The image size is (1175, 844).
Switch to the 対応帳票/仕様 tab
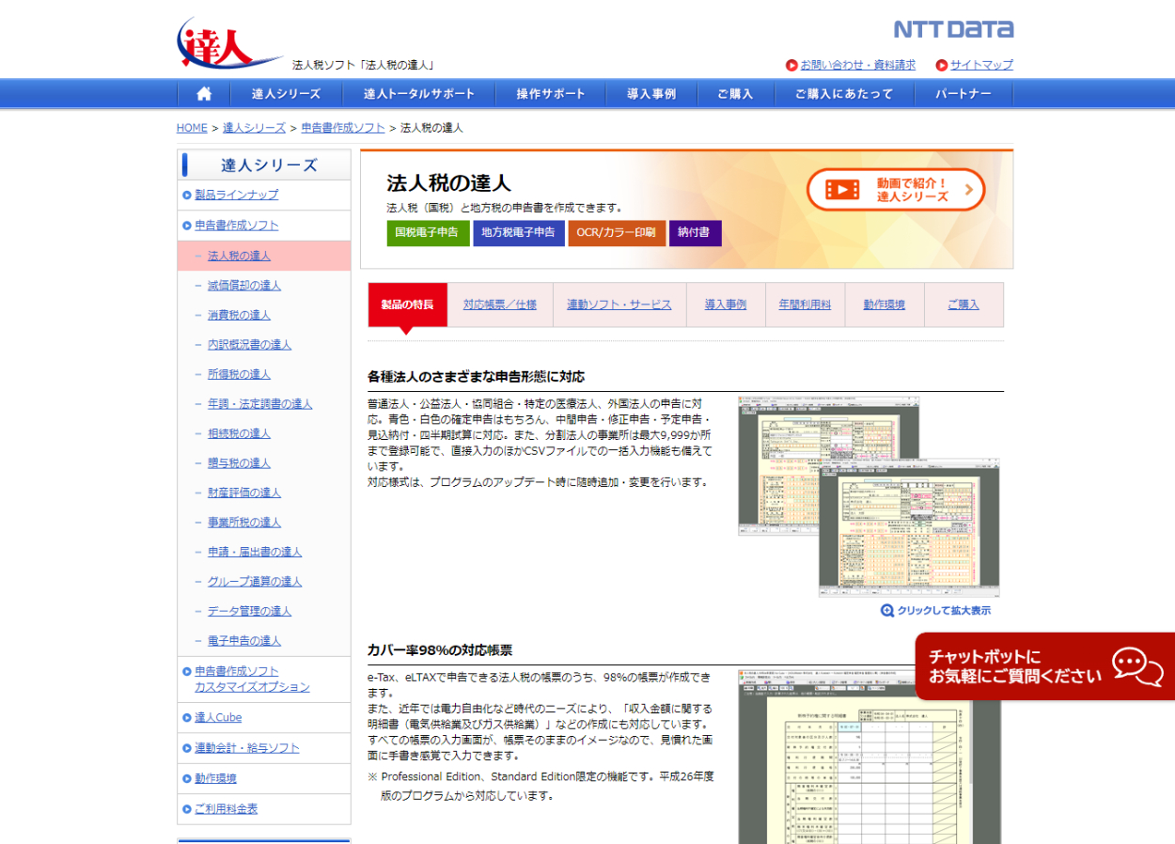pyautogui.click(x=499, y=305)
